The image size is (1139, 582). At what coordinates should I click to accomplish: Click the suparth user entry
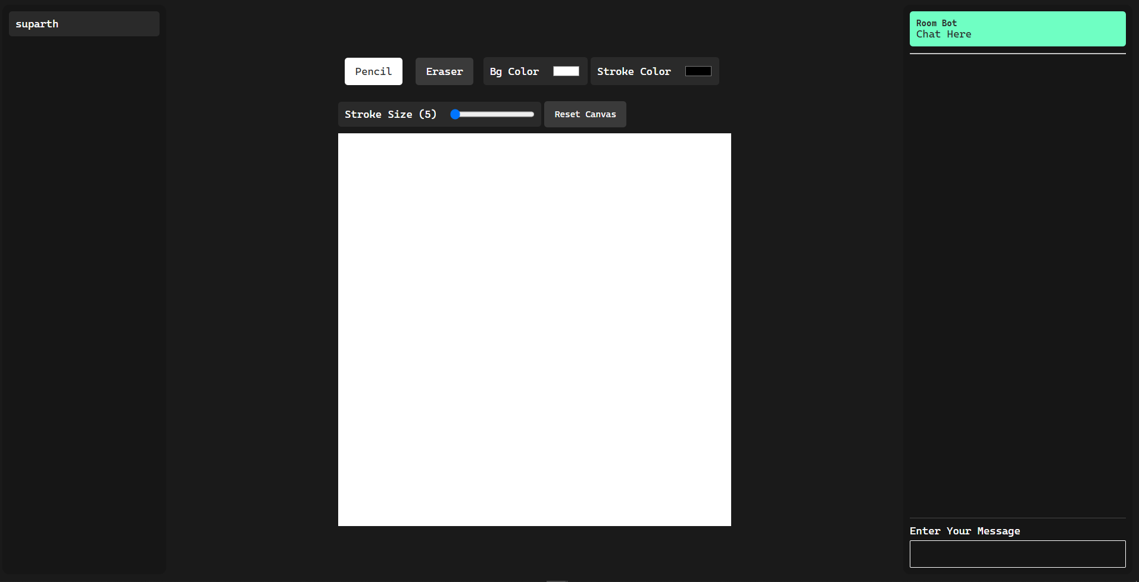84,24
